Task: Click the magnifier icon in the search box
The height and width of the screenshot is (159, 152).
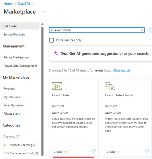Action: click(x=52, y=30)
